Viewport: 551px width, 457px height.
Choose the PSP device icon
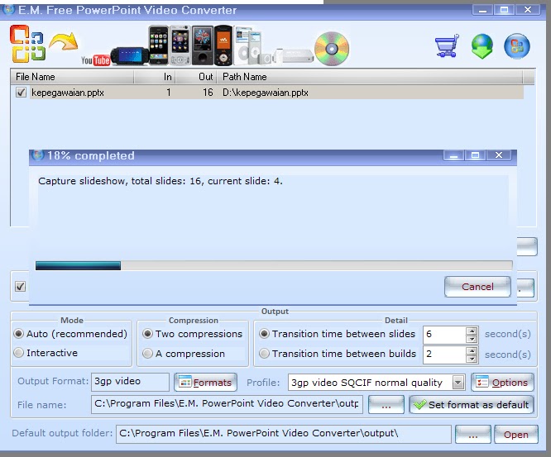pyautogui.click(x=129, y=55)
